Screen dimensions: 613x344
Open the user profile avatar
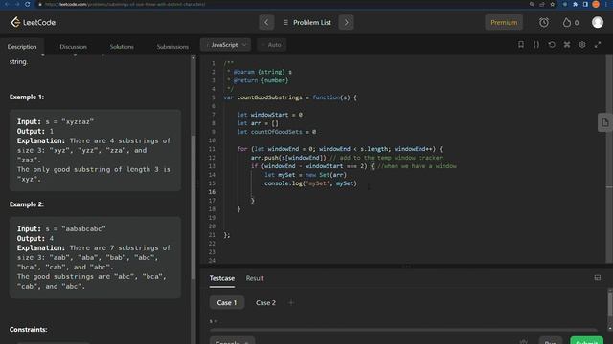click(x=598, y=22)
